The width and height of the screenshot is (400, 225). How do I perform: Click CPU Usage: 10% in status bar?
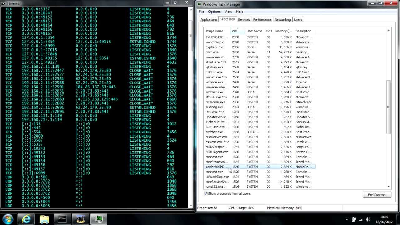click(x=241, y=208)
